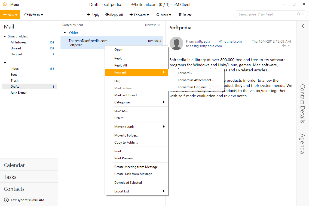Screen dimensions: 309x206
Task: Open the Mark dropdown arrow
Action: click(x=170, y=15)
